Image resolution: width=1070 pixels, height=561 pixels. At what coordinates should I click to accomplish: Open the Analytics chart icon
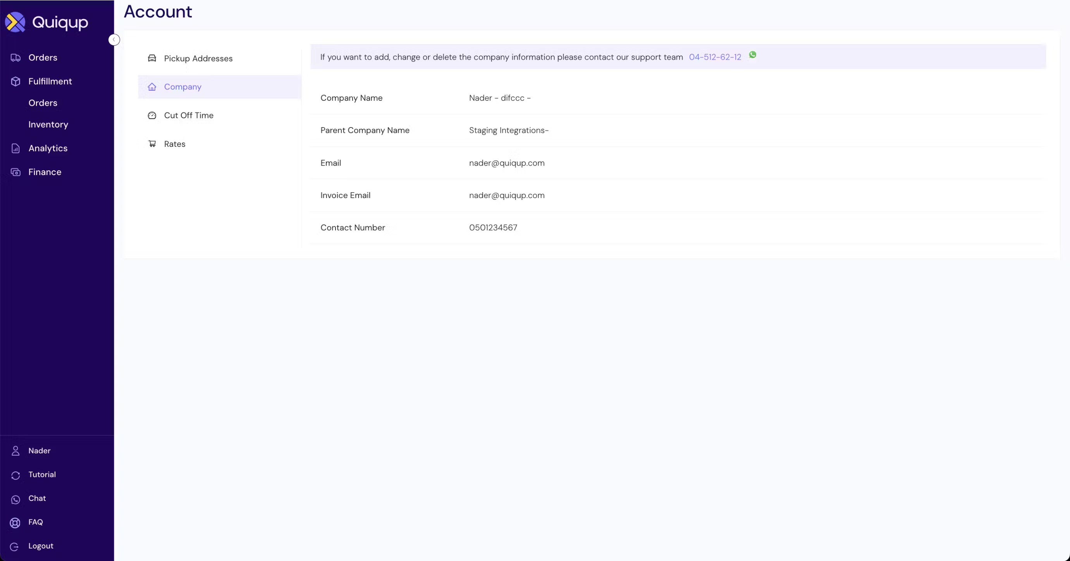pyautogui.click(x=15, y=148)
